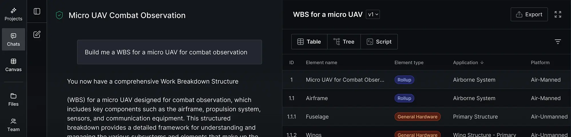Select the Airframe row in table
Image resolution: width=571 pixels, height=137 pixels.
point(317,98)
